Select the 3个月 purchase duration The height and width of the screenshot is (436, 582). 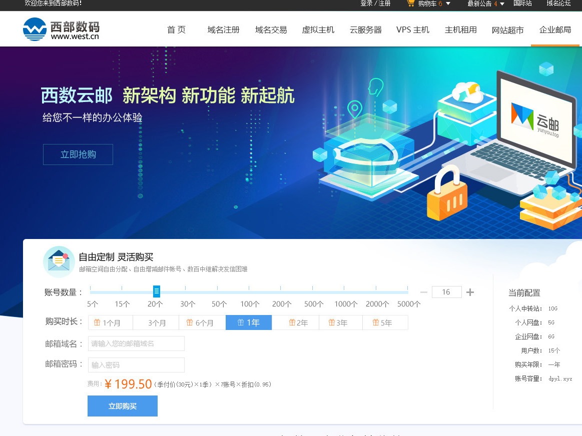tap(156, 322)
